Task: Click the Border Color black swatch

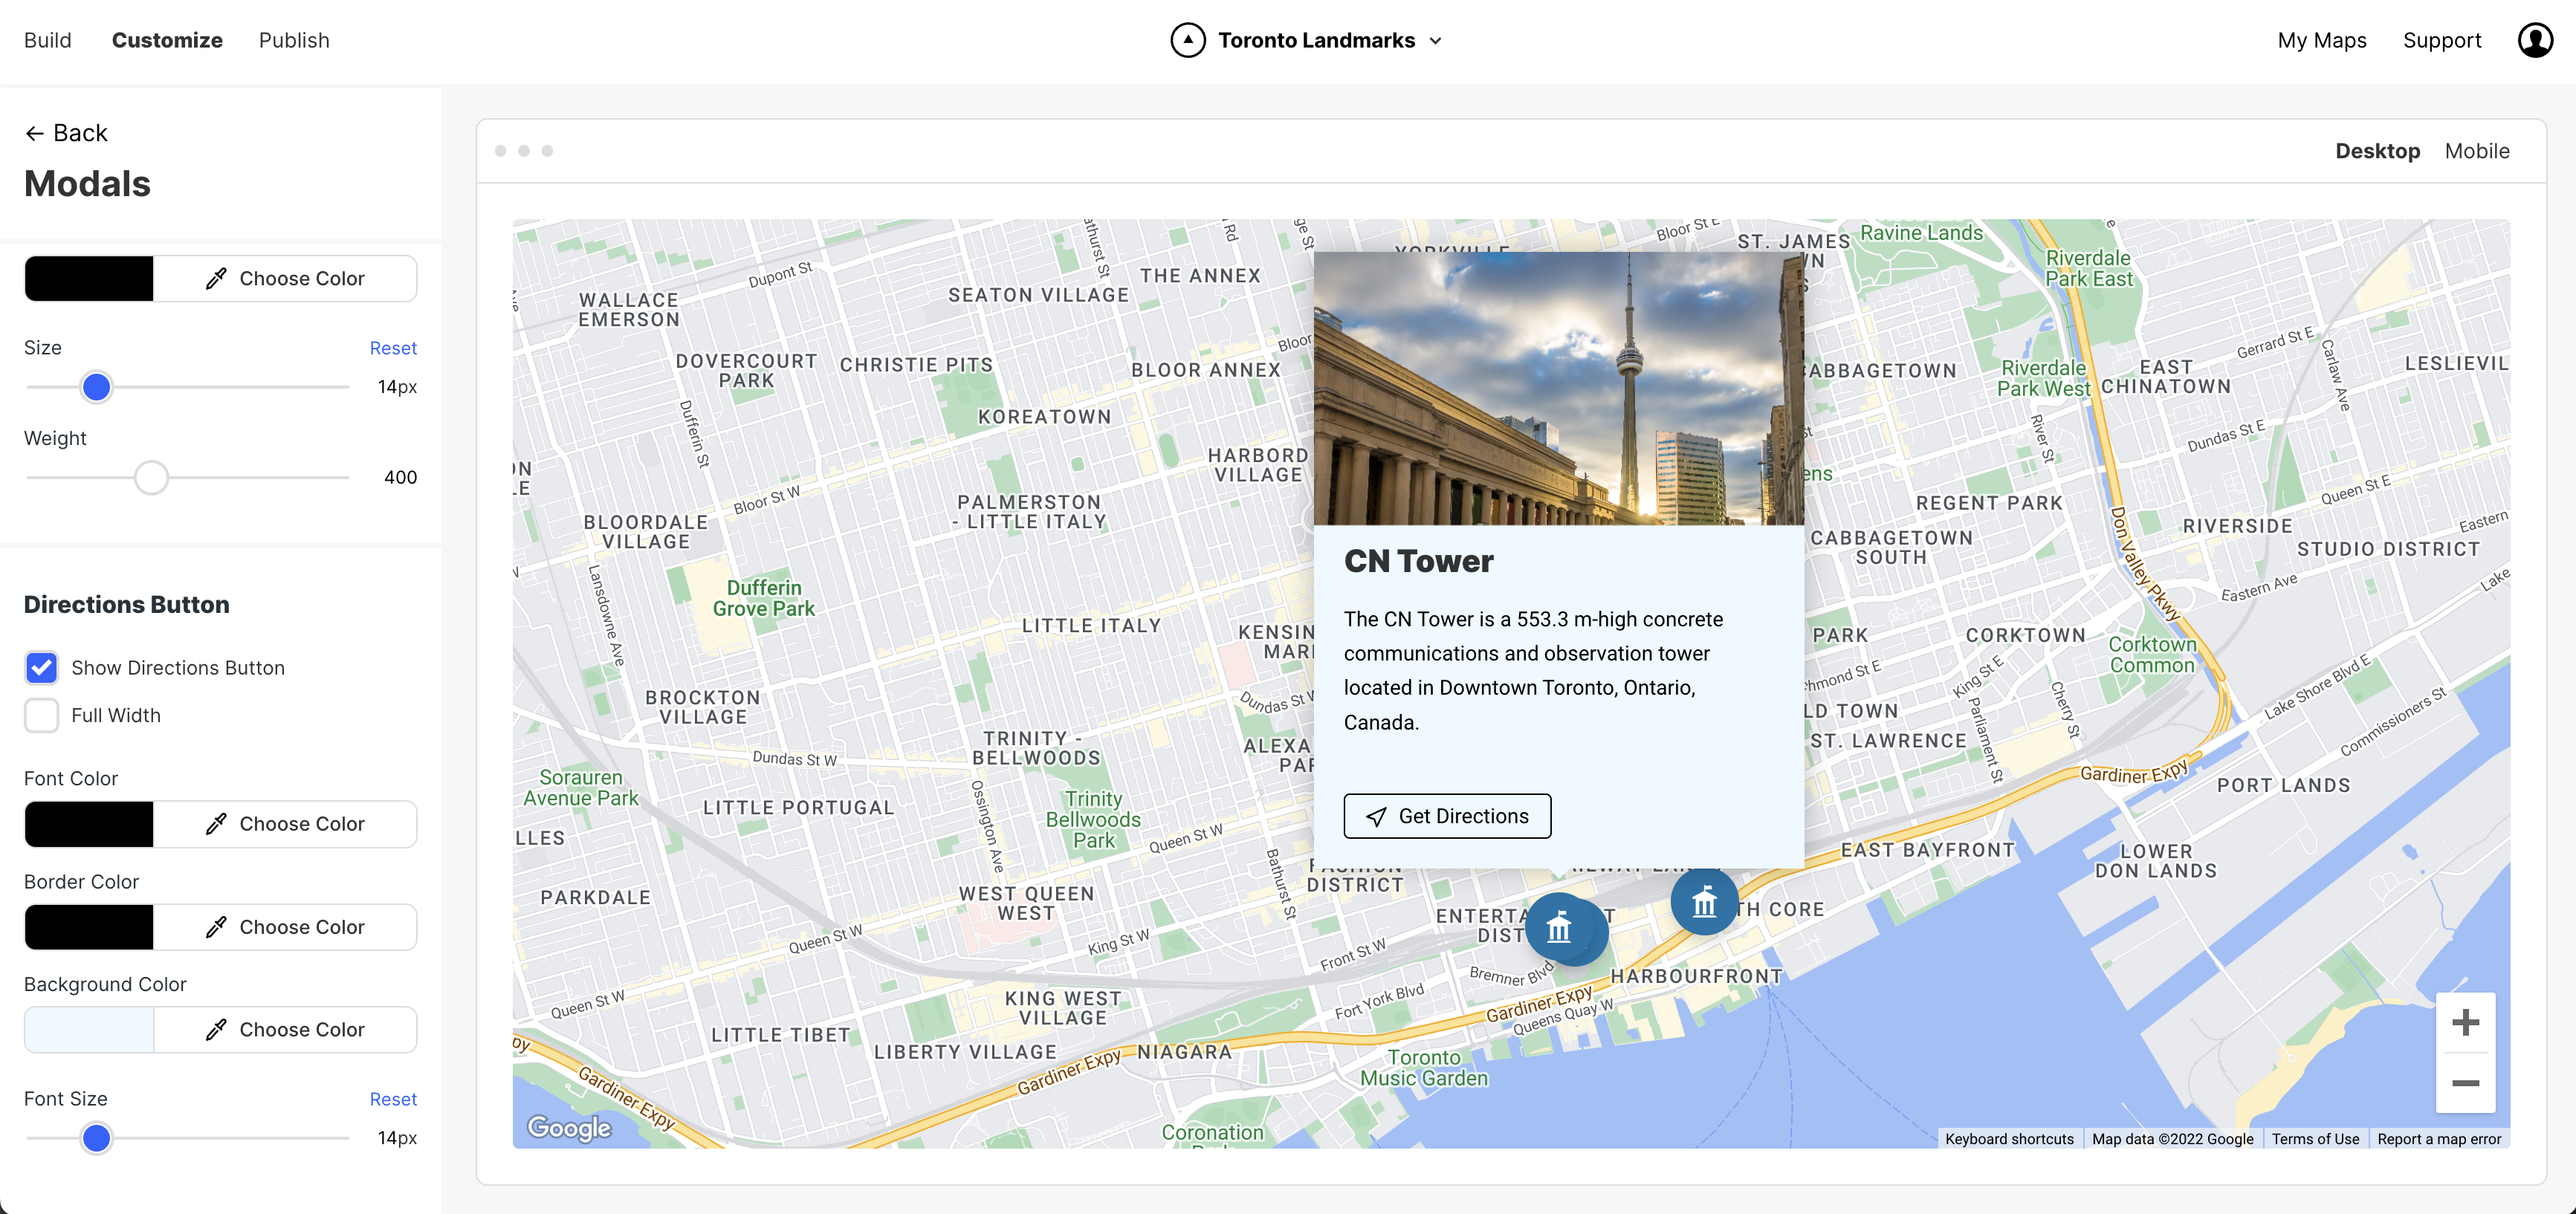Action: [x=89, y=927]
